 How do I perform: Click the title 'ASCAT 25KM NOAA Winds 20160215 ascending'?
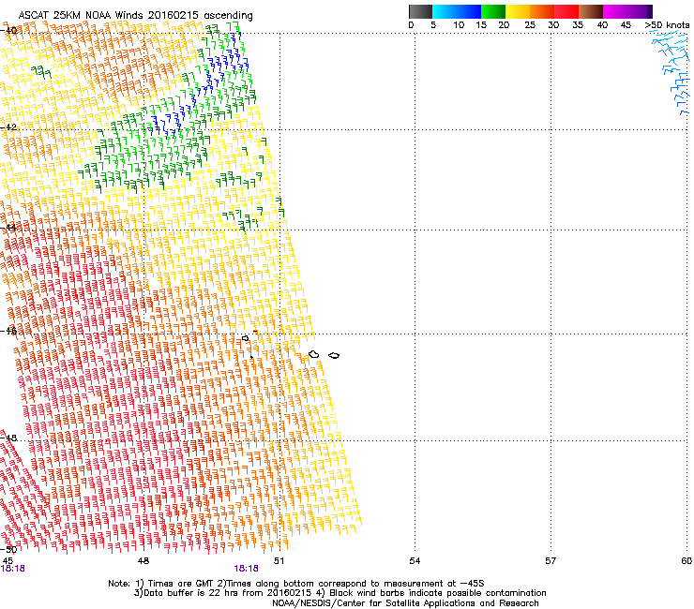pos(135,16)
